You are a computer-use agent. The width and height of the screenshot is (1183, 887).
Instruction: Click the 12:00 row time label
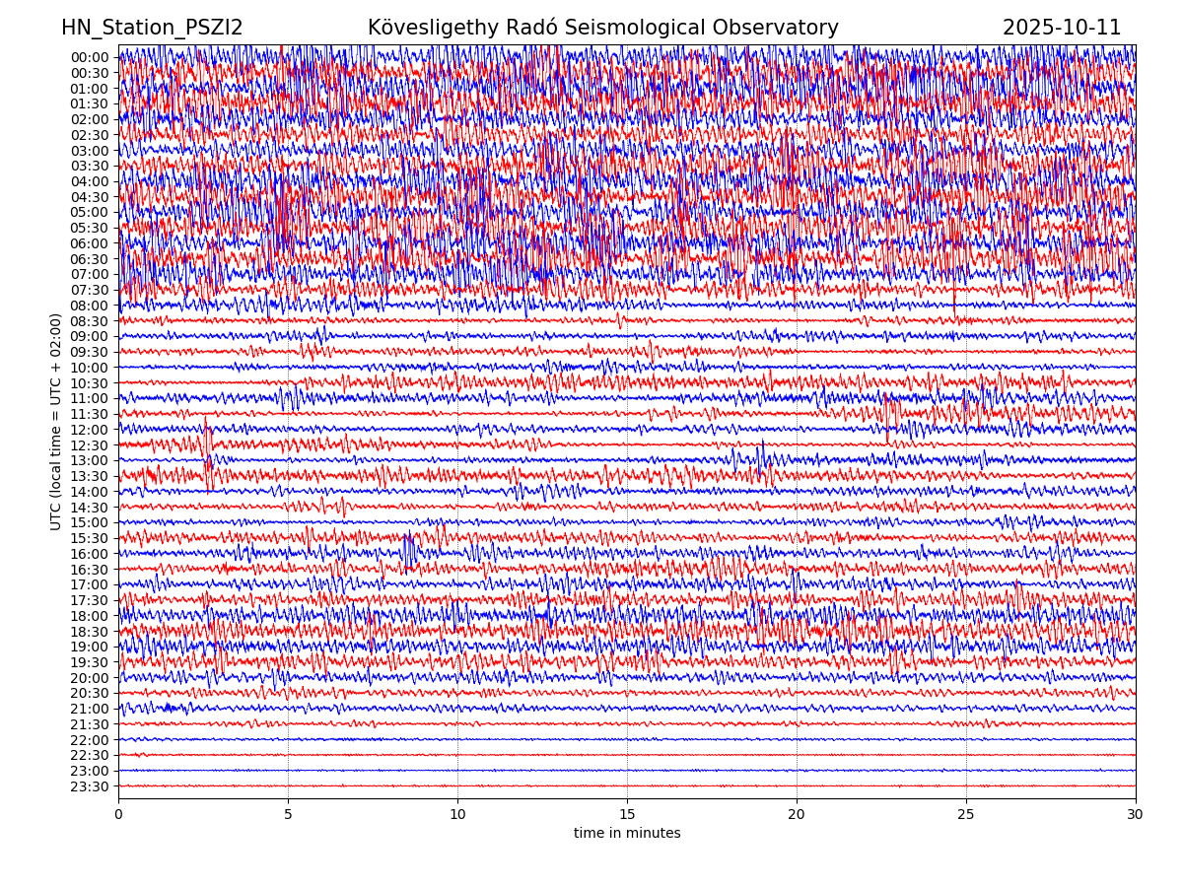coord(90,430)
